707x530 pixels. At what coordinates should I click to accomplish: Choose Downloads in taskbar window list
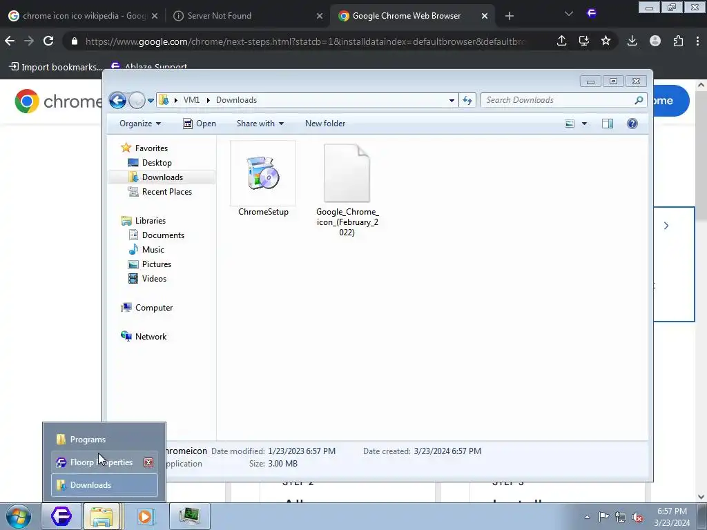(x=104, y=485)
